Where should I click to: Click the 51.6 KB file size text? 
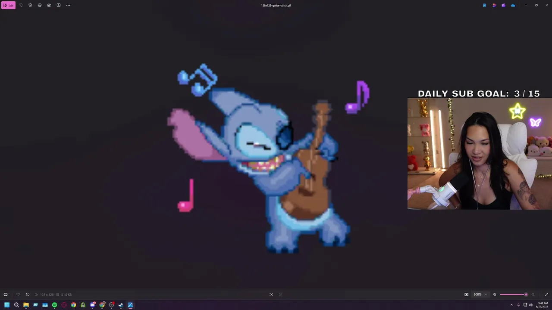coord(66,294)
